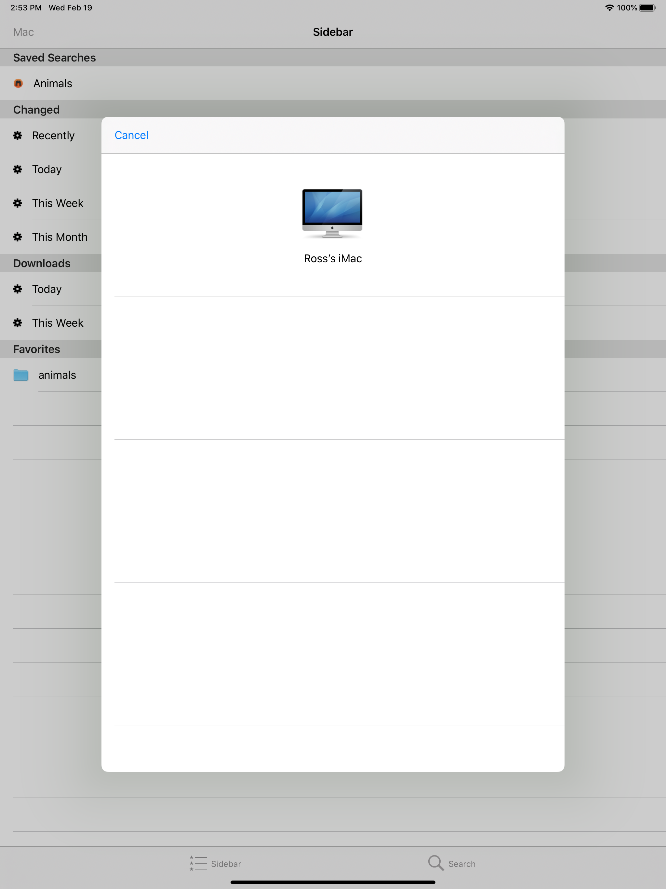Tap the gear icon beside Downloads Today
Screen dimensions: 666x889
(x=18, y=289)
